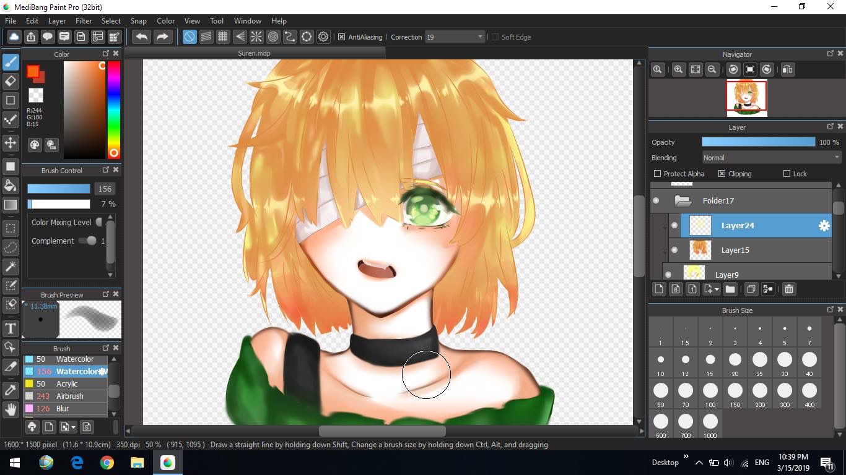The width and height of the screenshot is (846, 475).
Task: Select the Airbrush brush in list
Action: (69, 396)
